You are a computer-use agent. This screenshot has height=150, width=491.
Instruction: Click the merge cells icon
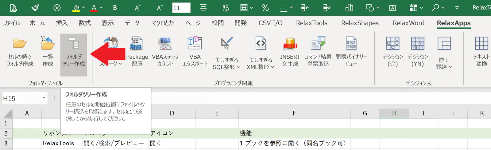pos(244,8)
